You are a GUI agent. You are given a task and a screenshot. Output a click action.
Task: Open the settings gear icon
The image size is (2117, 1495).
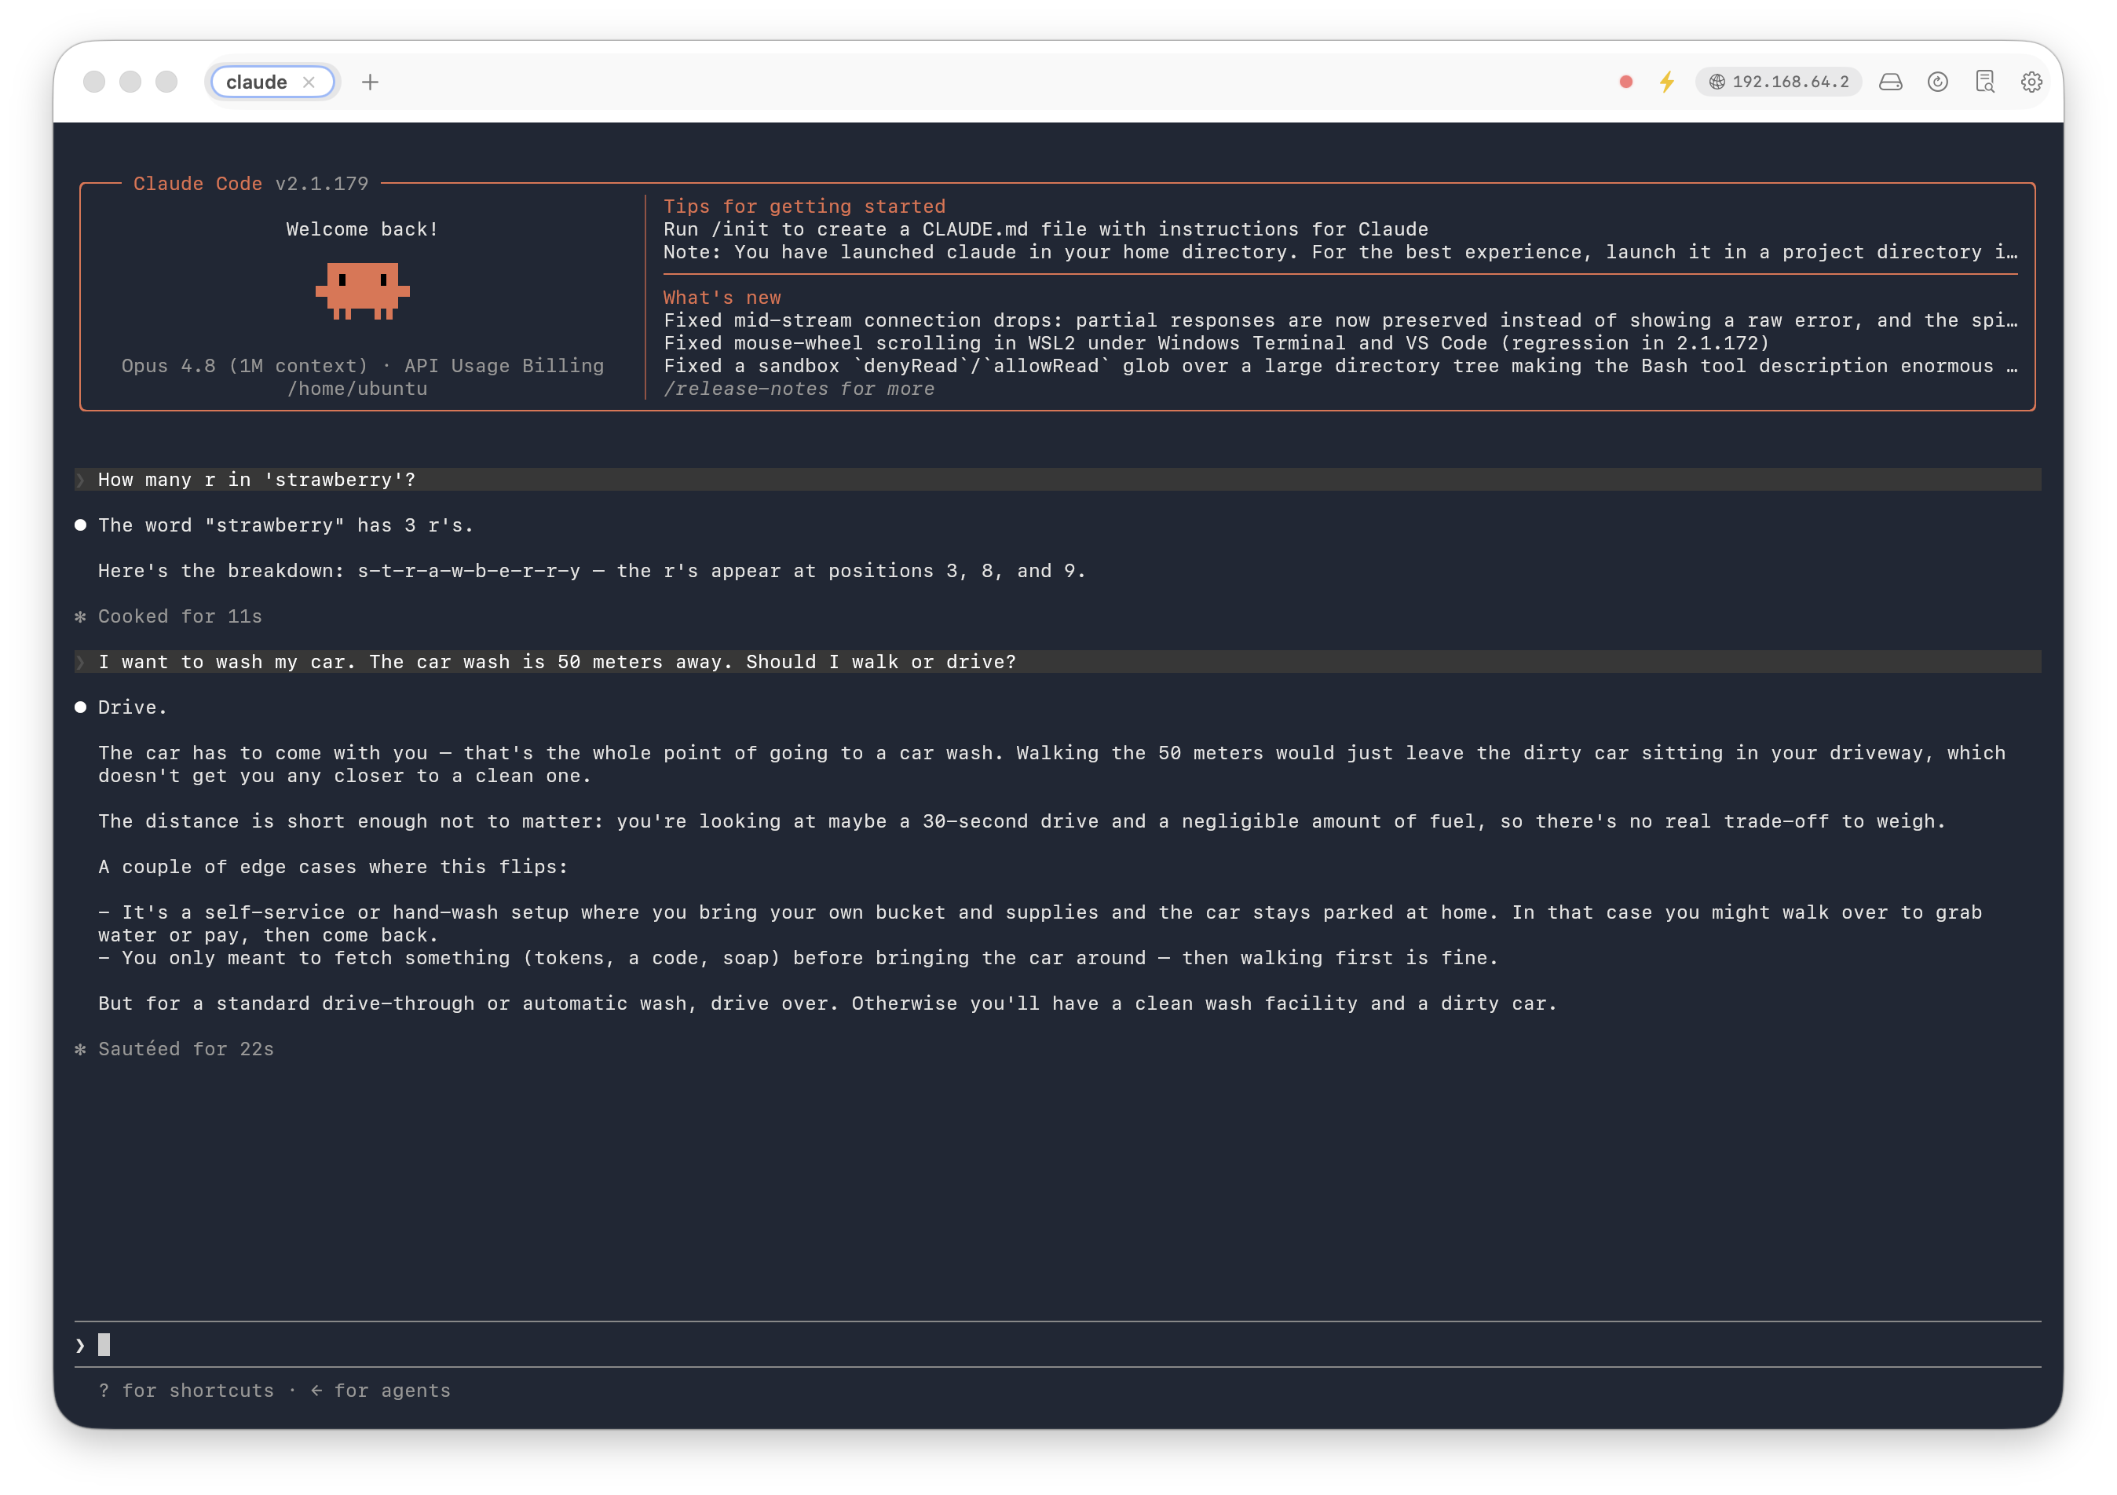click(x=2031, y=82)
